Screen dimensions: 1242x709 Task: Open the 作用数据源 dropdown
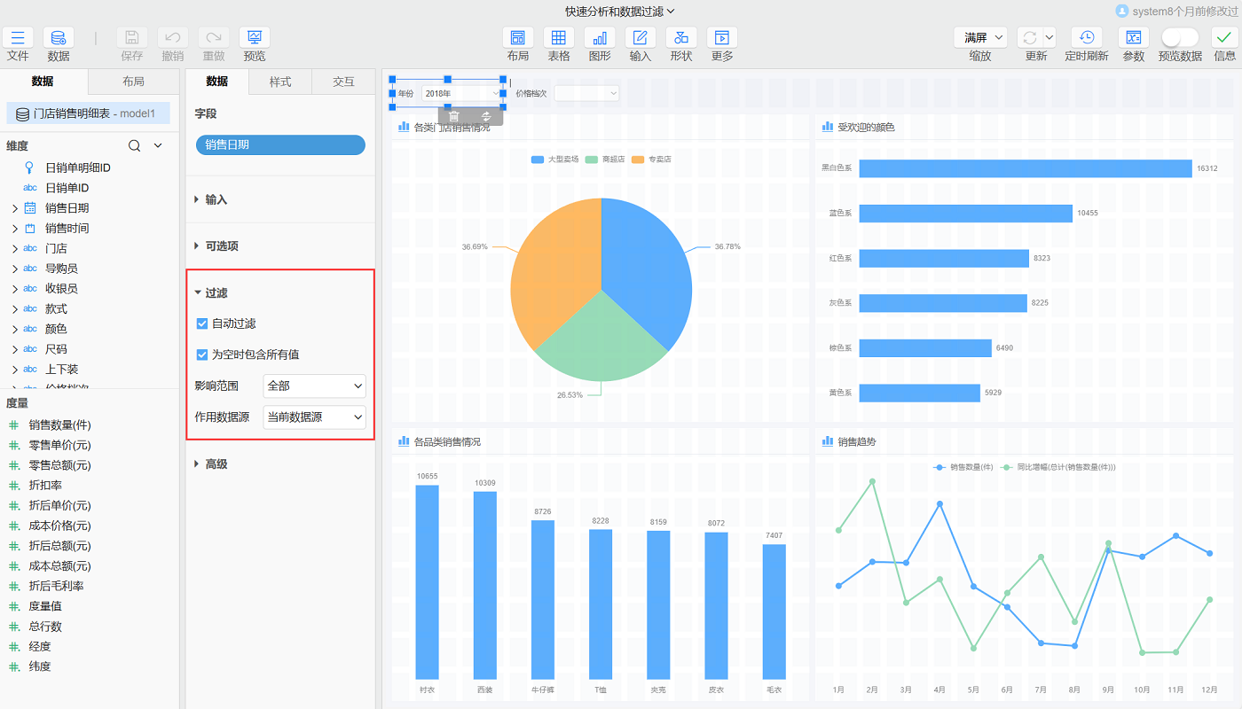tap(314, 417)
